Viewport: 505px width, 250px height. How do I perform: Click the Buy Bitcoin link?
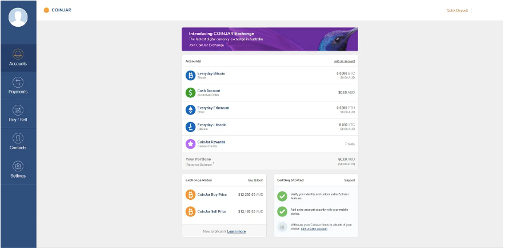(x=256, y=181)
